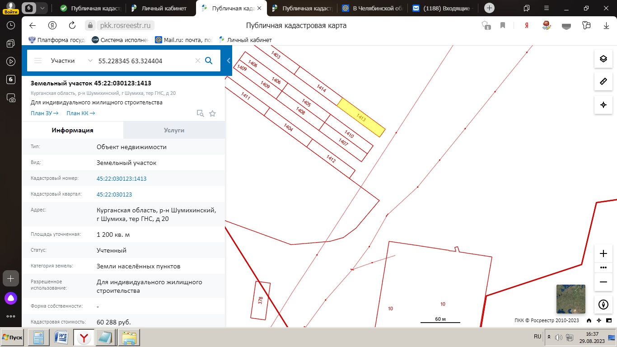Reset map orientation with compass icon

[603, 305]
